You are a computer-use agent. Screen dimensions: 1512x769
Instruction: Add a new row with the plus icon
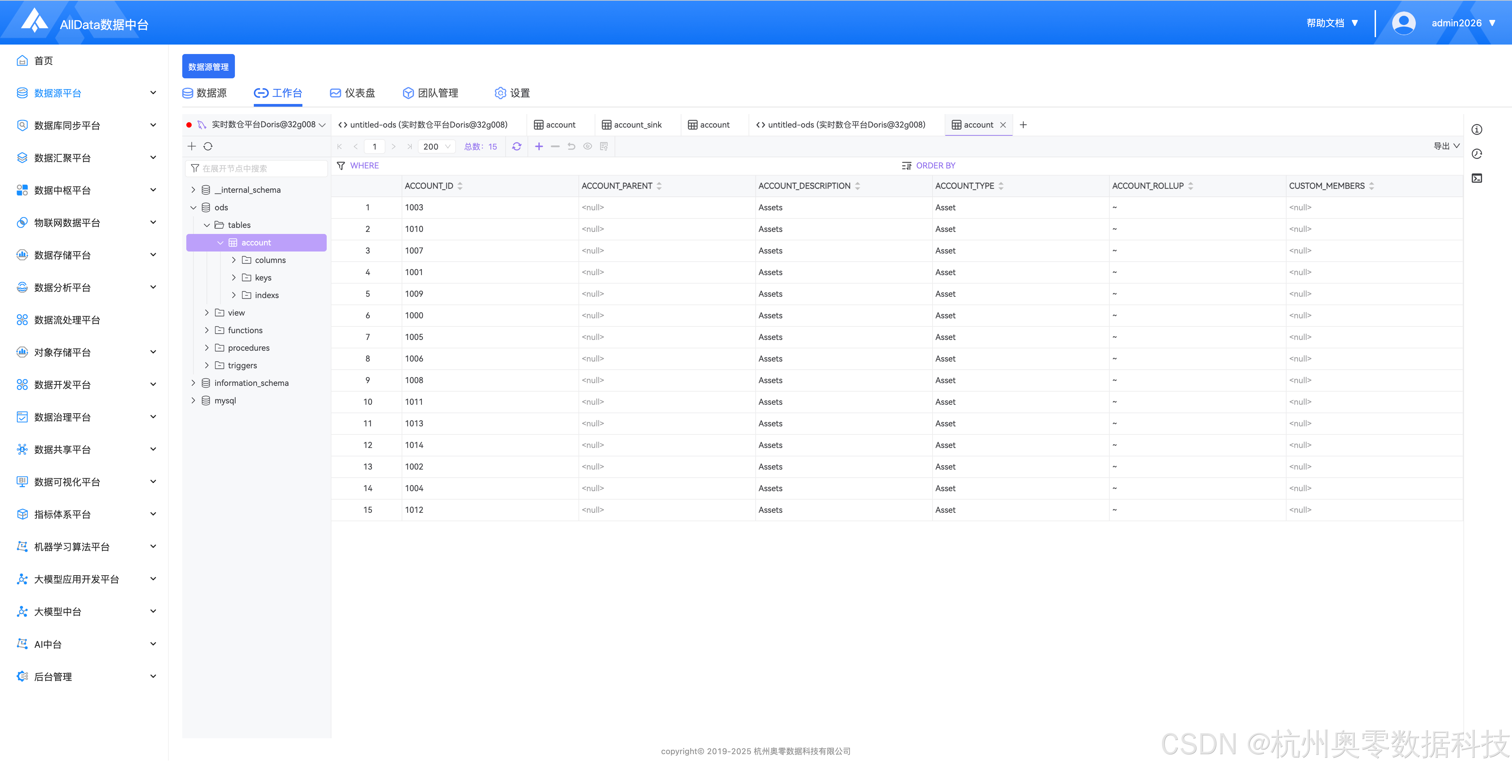[x=539, y=147]
